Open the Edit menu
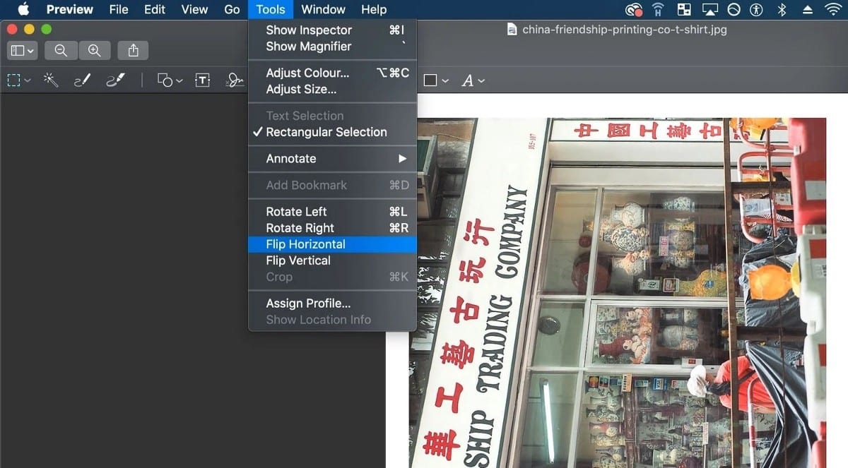 pos(155,9)
